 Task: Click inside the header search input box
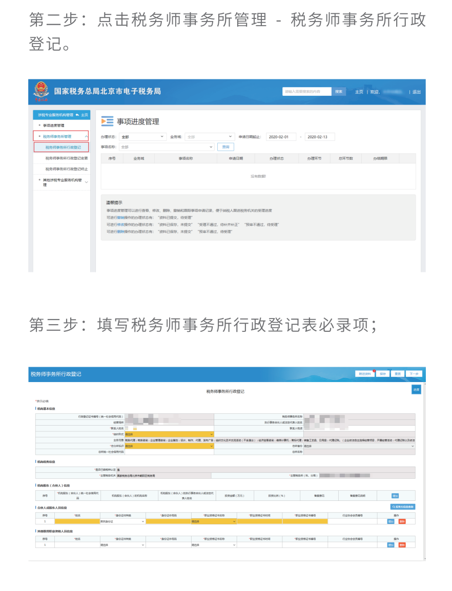click(x=307, y=92)
